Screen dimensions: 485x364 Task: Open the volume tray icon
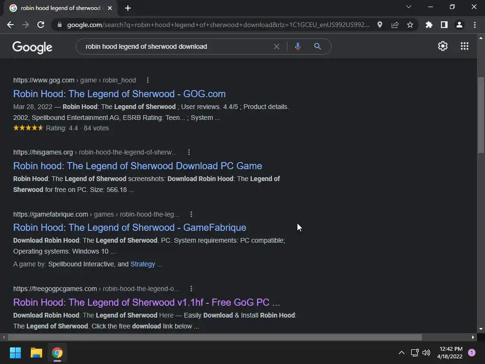pos(426,353)
